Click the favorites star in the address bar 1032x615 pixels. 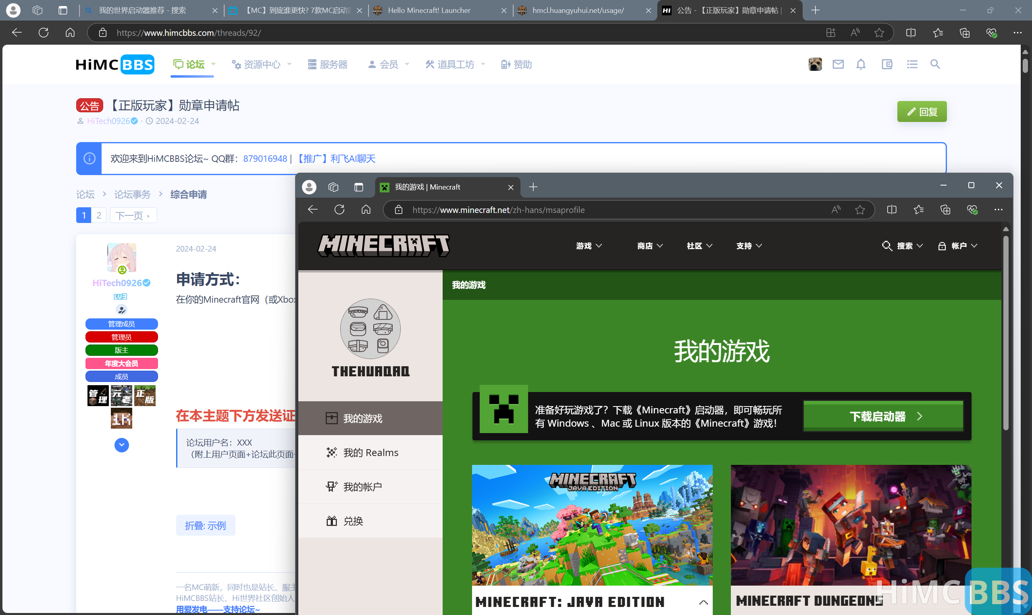(860, 210)
